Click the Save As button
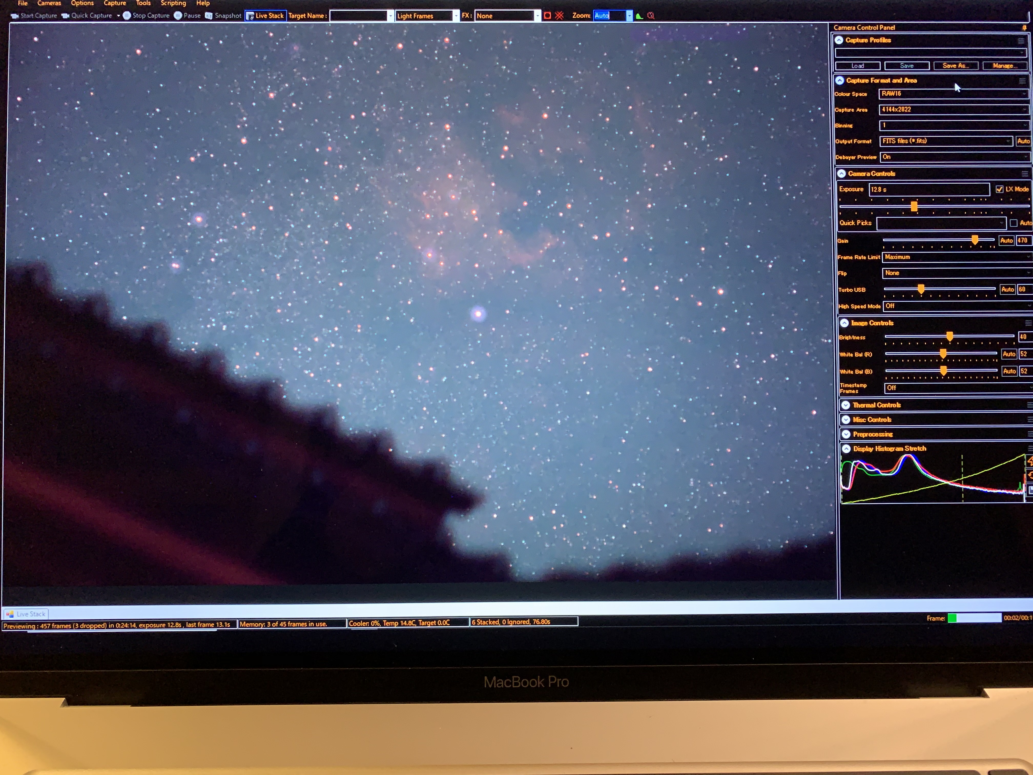This screenshot has width=1033, height=775. coord(955,66)
